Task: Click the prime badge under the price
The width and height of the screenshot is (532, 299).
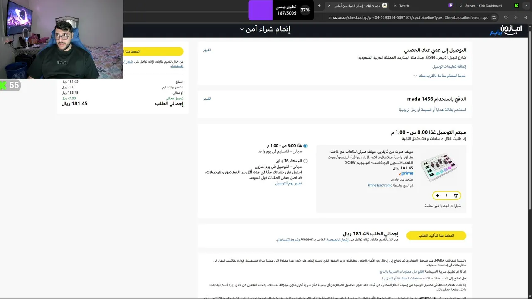Action: click(x=406, y=174)
